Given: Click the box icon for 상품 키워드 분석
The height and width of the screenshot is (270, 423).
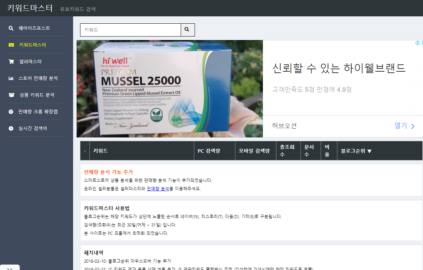Looking at the screenshot, I should 11,95.
